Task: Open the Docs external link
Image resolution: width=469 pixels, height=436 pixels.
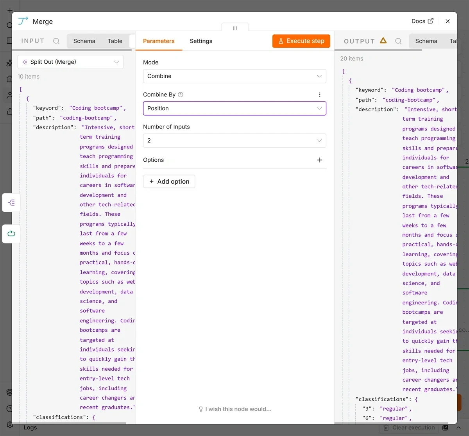Action: 422,21
